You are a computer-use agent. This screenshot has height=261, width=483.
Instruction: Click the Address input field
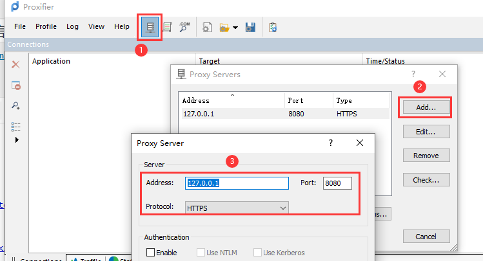pos(237,183)
